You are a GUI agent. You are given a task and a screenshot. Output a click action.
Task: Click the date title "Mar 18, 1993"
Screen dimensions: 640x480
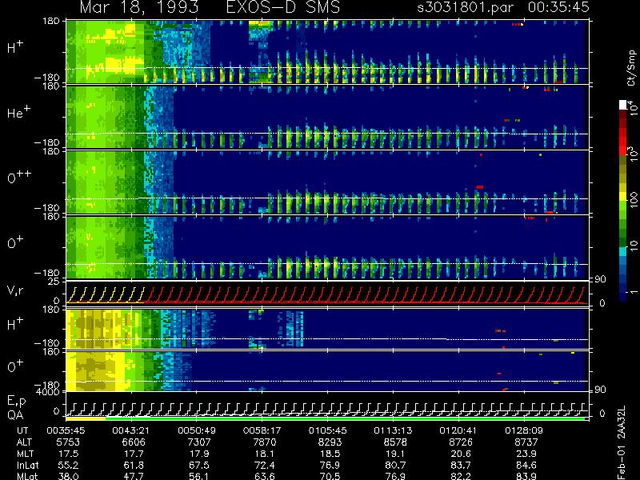point(139,7)
